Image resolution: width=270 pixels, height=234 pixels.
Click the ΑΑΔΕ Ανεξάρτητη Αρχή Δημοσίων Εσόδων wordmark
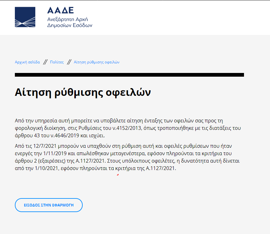pyautogui.click(x=70, y=17)
